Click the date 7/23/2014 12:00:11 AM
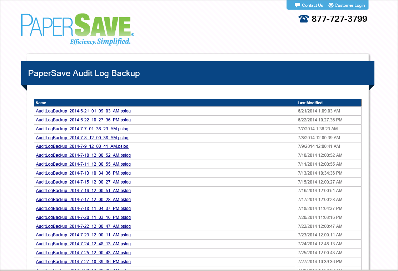The height and width of the screenshot is (271, 398). tap(320, 235)
